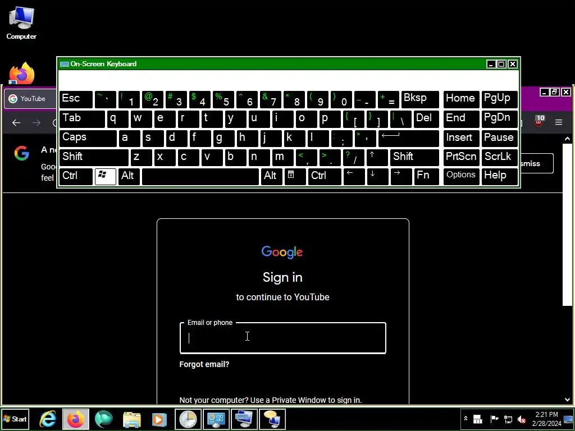
Task: Click the PrtScn key
Action: click(462, 157)
